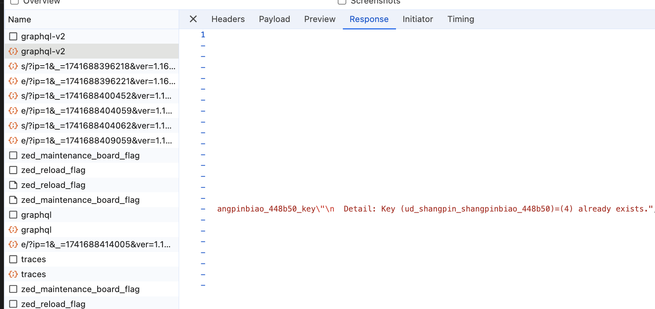The height and width of the screenshot is (309, 655).
Task: Select request e/?ip=1&_=1741688404059
Action: click(x=91, y=110)
